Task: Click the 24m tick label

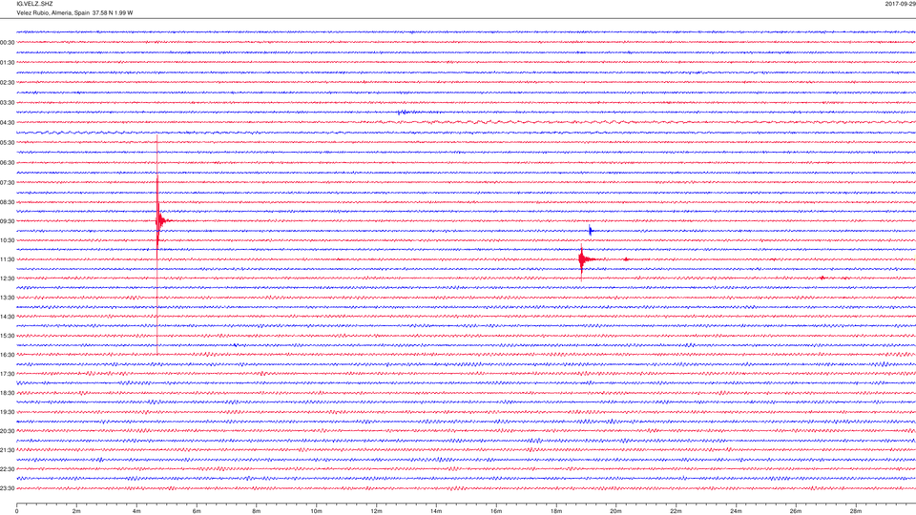Action: click(736, 511)
